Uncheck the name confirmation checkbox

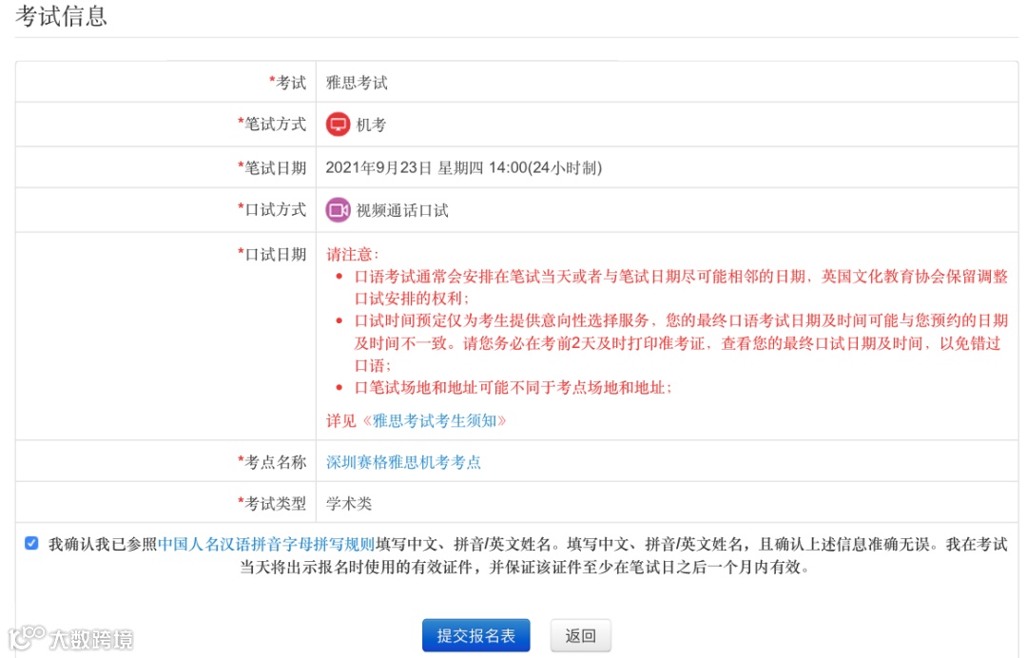(31, 544)
